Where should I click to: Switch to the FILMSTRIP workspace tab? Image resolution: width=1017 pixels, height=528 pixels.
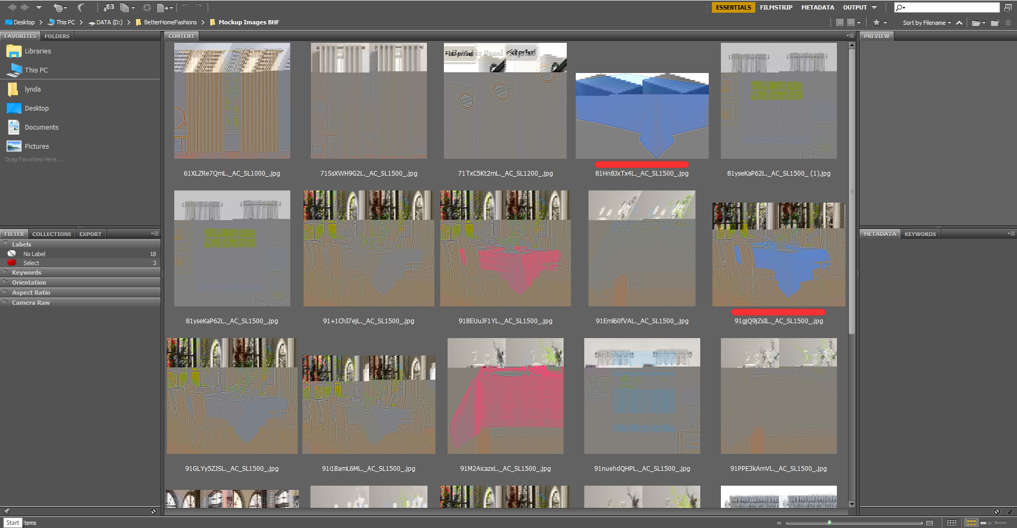tap(775, 7)
